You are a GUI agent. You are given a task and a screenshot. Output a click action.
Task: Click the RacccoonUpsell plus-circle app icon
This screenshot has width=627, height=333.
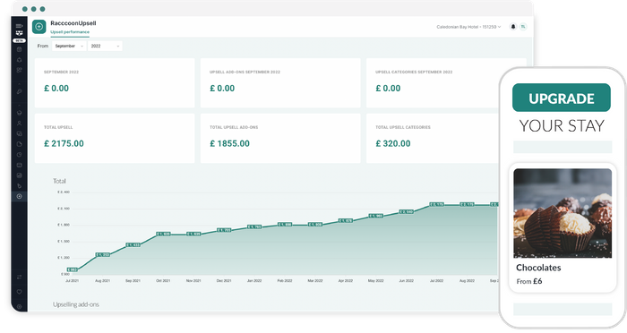click(x=39, y=27)
